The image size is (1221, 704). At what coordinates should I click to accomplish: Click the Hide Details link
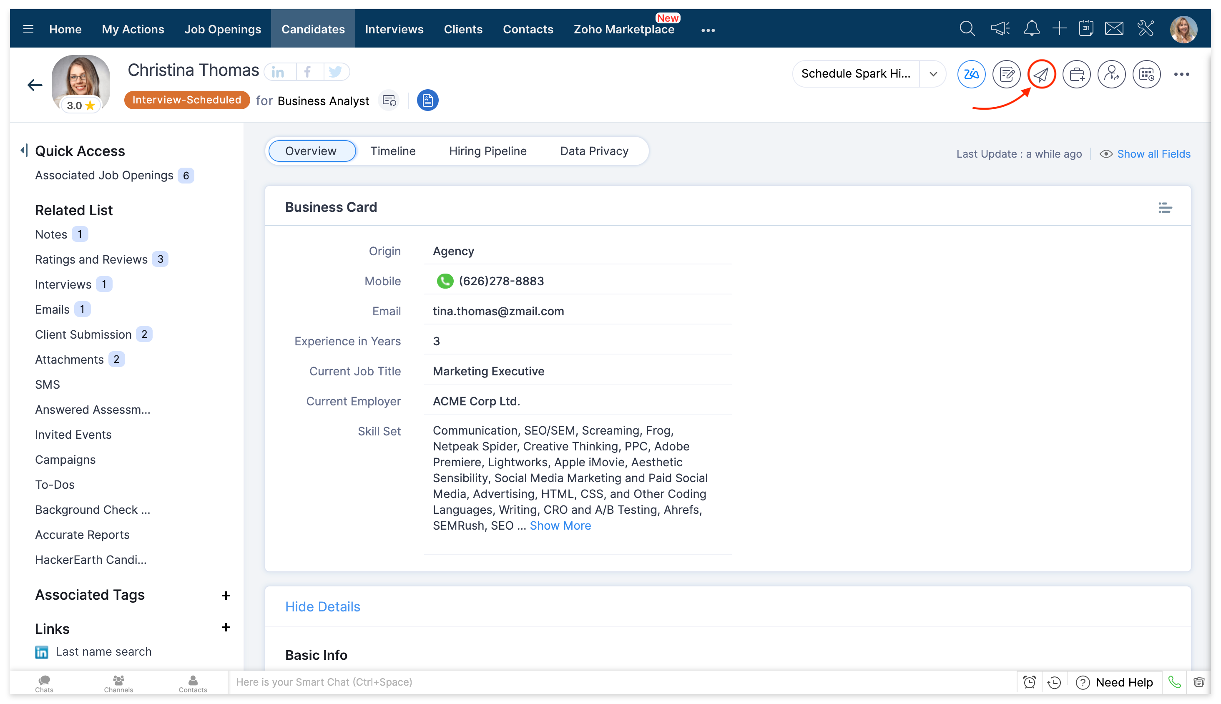pos(322,606)
